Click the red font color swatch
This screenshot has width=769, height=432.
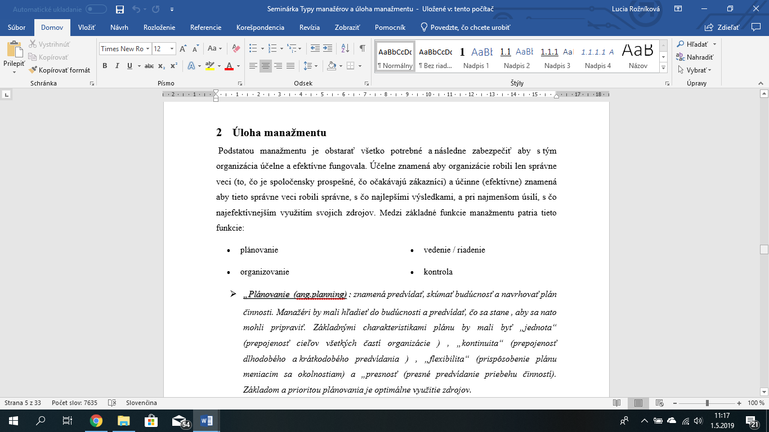pyautogui.click(x=229, y=66)
